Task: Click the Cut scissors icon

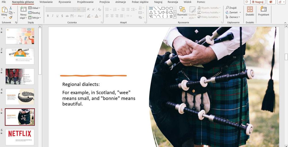Action: 11,8
